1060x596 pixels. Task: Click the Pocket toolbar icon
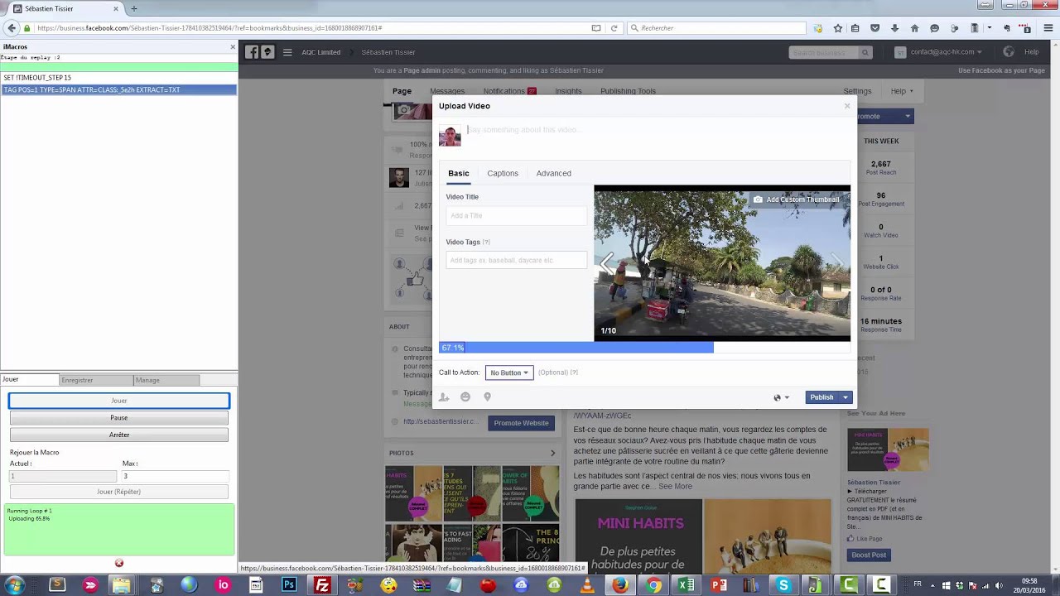pos(875,28)
